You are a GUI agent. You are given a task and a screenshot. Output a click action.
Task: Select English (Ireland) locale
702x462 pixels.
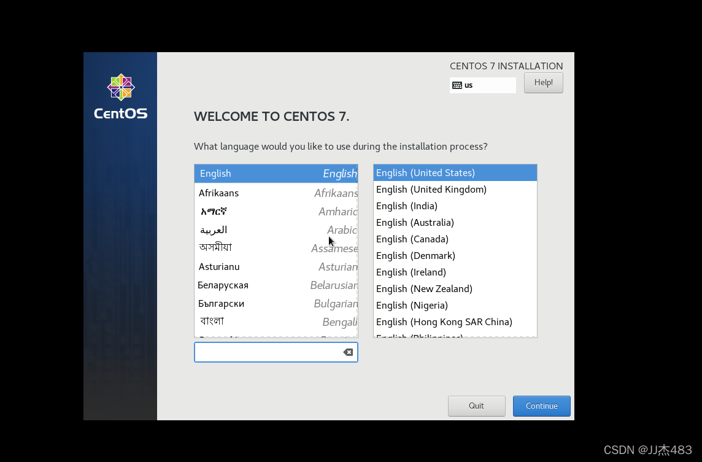[x=455, y=272]
